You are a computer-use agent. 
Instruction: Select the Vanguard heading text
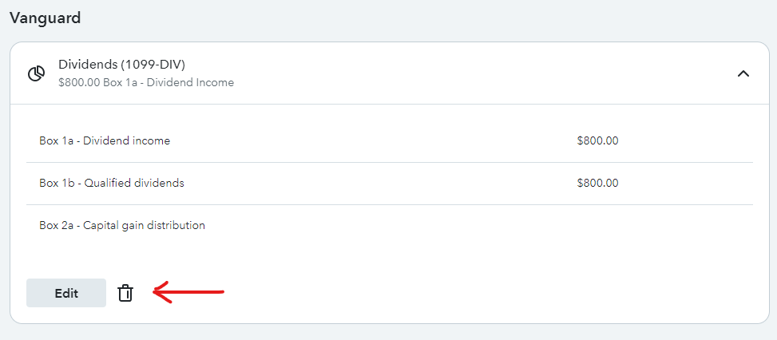coord(45,18)
